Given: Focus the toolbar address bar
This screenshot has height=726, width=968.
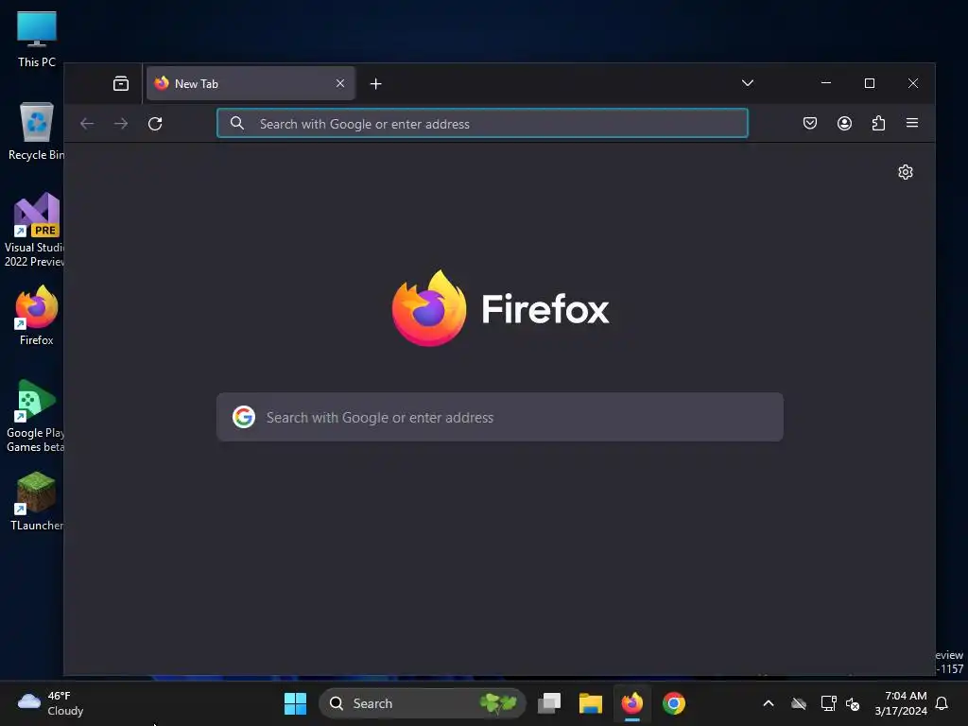Looking at the screenshot, I should (482, 124).
